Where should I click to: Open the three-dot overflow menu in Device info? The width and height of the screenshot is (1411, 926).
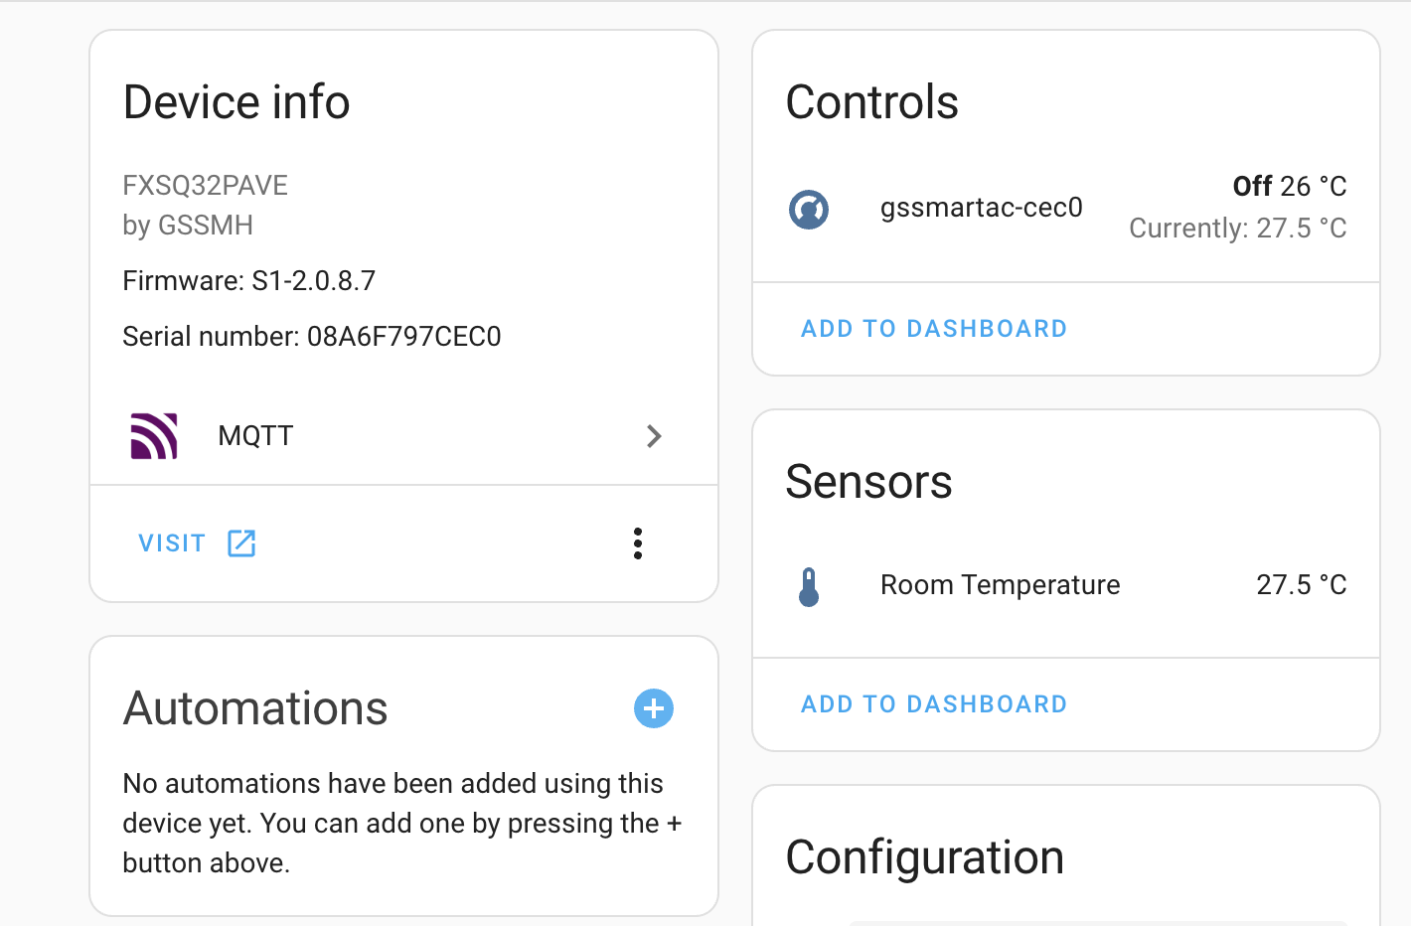638,542
